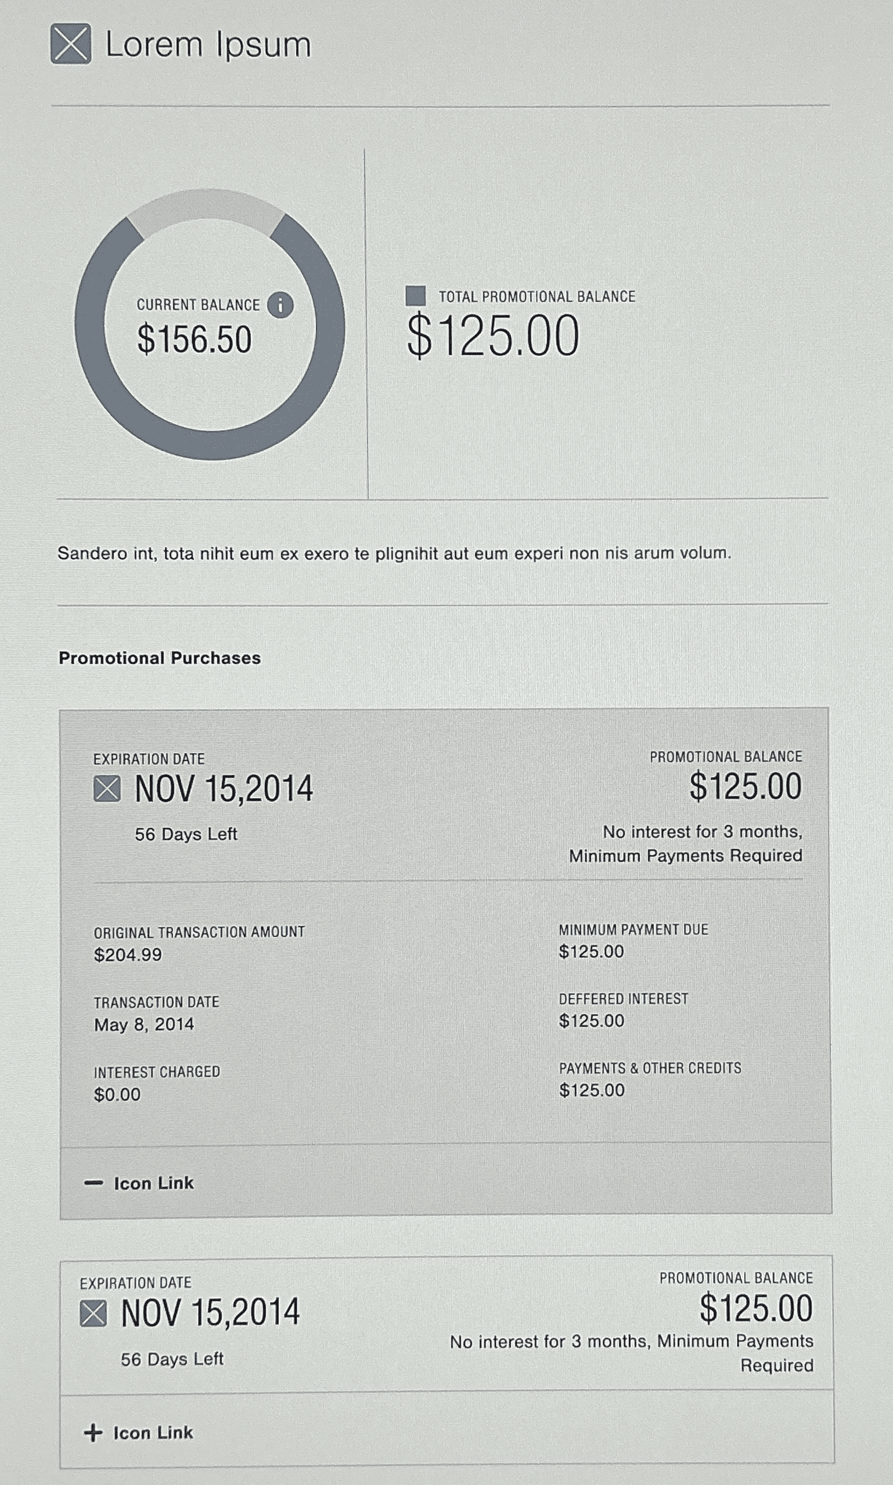Click the icon beside second NOV 15,2014 date
This screenshot has height=1485, width=893.
tap(93, 1313)
